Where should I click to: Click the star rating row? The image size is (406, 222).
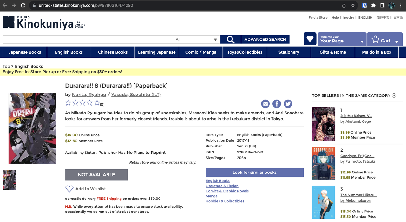pos(82,103)
